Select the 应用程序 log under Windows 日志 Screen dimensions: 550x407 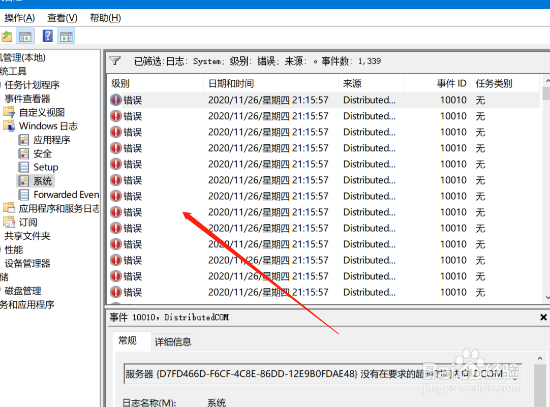pos(52,140)
